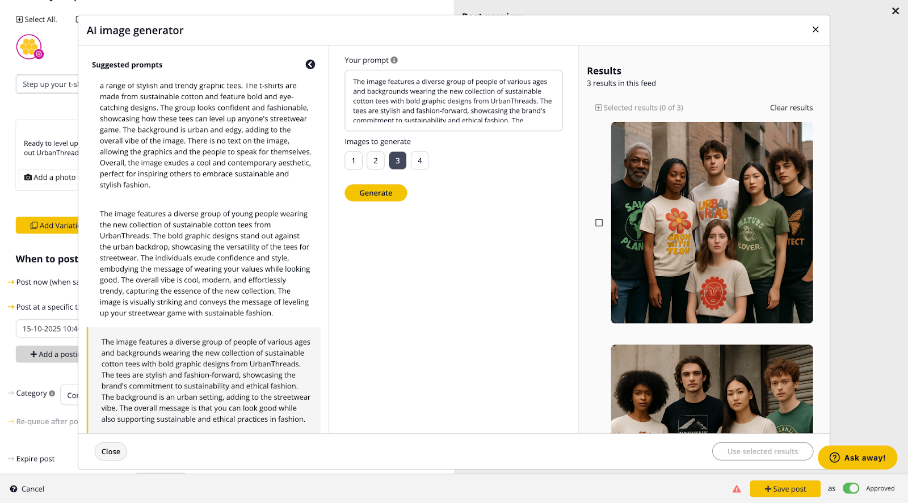This screenshot has width=908, height=503.
Task: Select the highlighted 'people of various ages' suggested prompt
Action: [204, 381]
